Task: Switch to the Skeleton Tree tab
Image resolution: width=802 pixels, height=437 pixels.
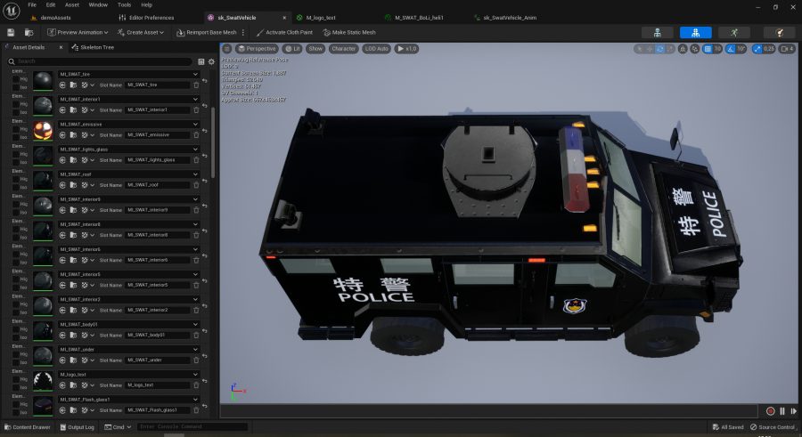Action: pos(93,47)
